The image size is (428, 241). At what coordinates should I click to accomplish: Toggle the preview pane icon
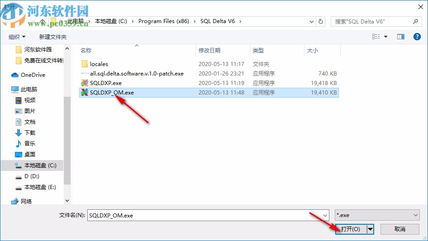[x=401, y=37]
